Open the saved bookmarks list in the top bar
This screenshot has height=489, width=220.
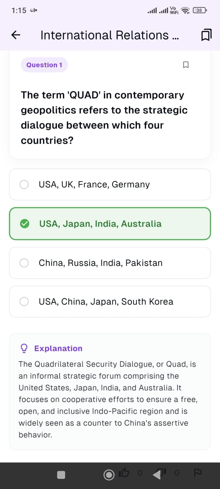point(206,35)
